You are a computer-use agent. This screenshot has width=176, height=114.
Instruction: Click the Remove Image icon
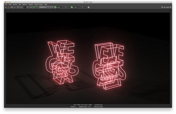(37, 7)
